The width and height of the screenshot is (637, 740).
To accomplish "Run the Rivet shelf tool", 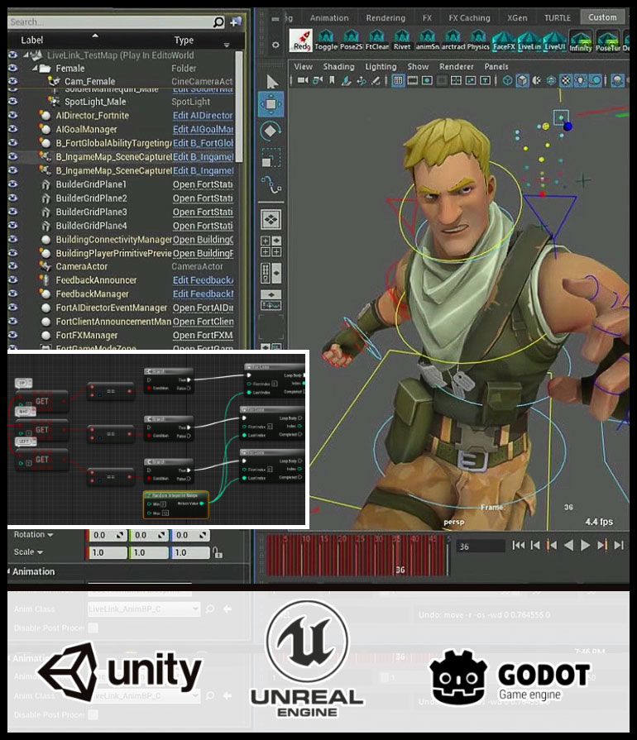I will (x=402, y=40).
